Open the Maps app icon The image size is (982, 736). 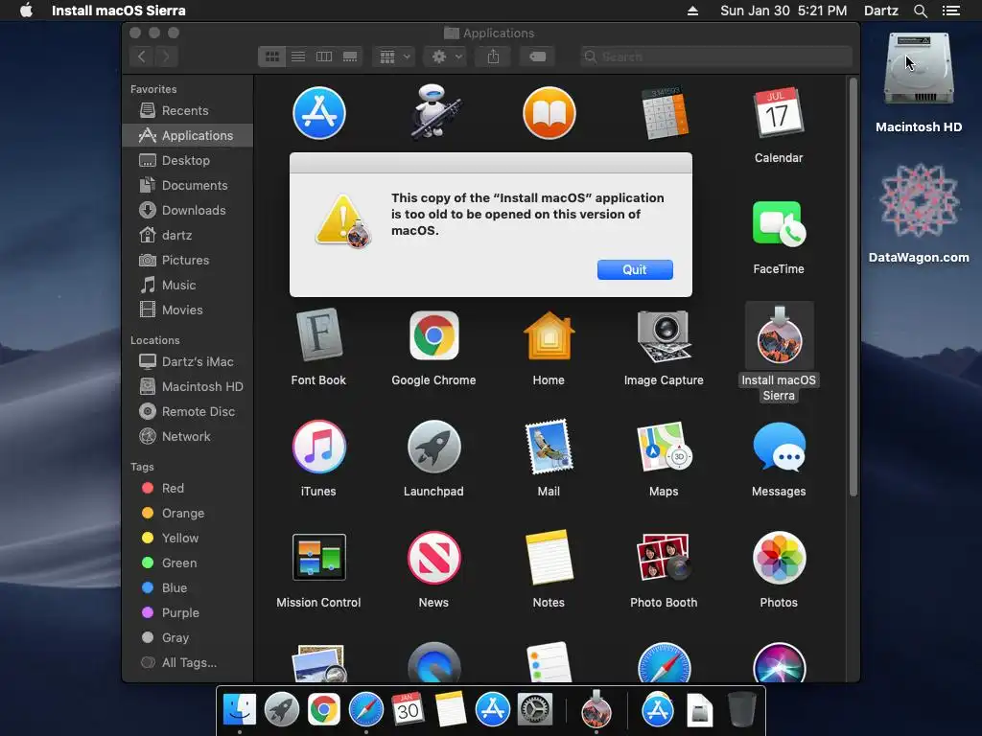click(664, 447)
